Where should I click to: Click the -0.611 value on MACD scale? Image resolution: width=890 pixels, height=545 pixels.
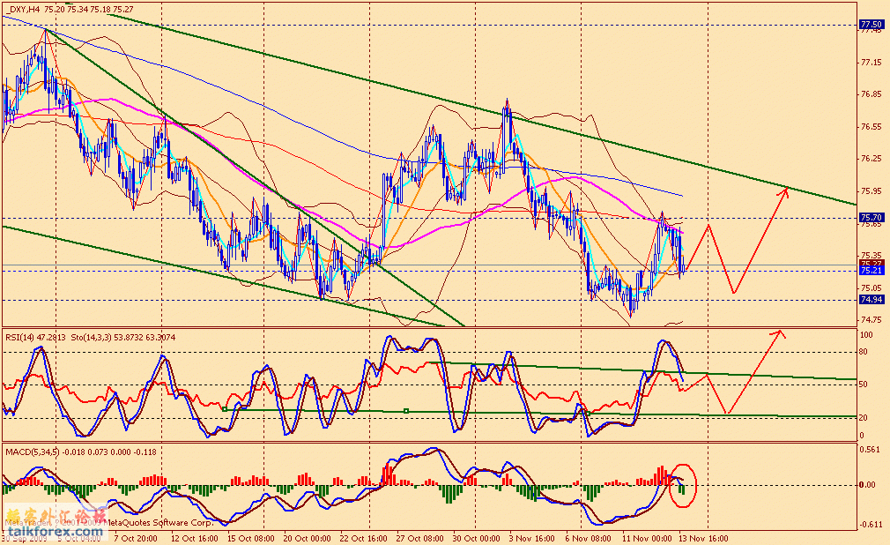click(x=870, y=525)
